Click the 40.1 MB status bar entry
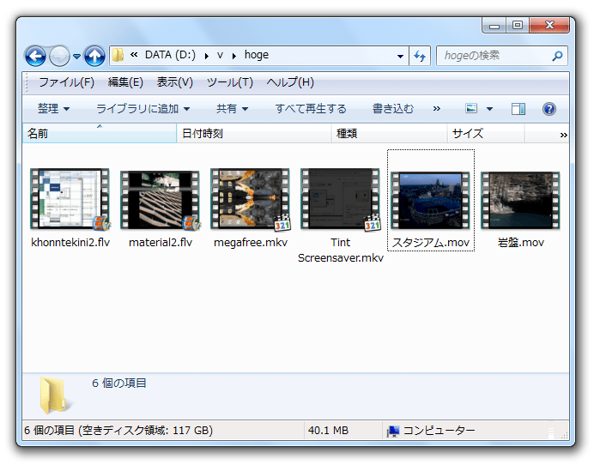The image size is (594, 465). [x=328, y=431]
